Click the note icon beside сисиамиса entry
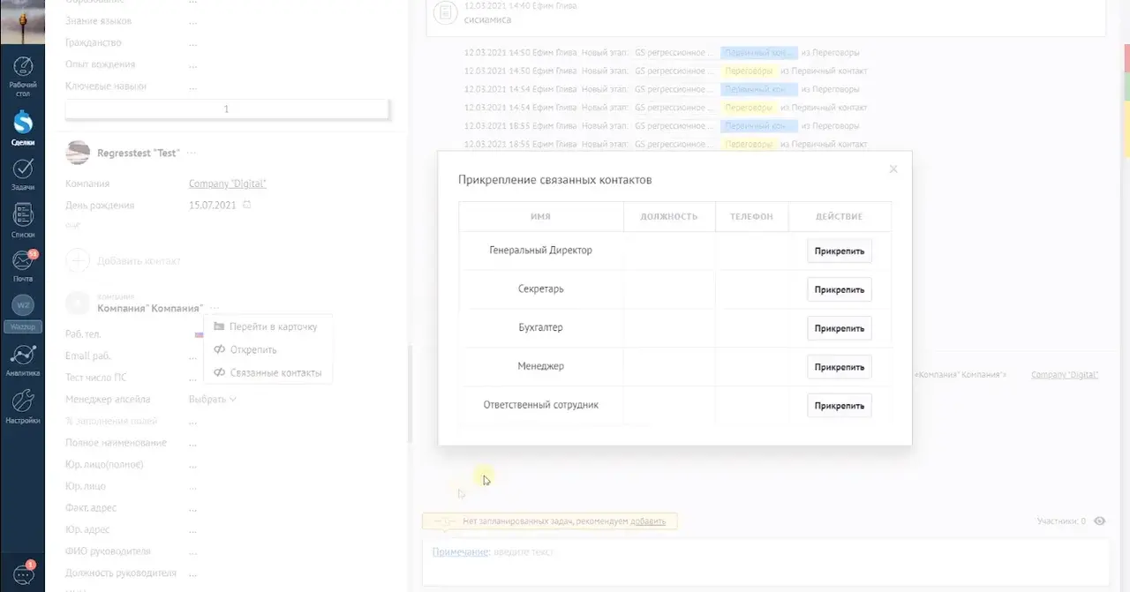Viewport: 1130px width, 592px height. pos(446,12)
